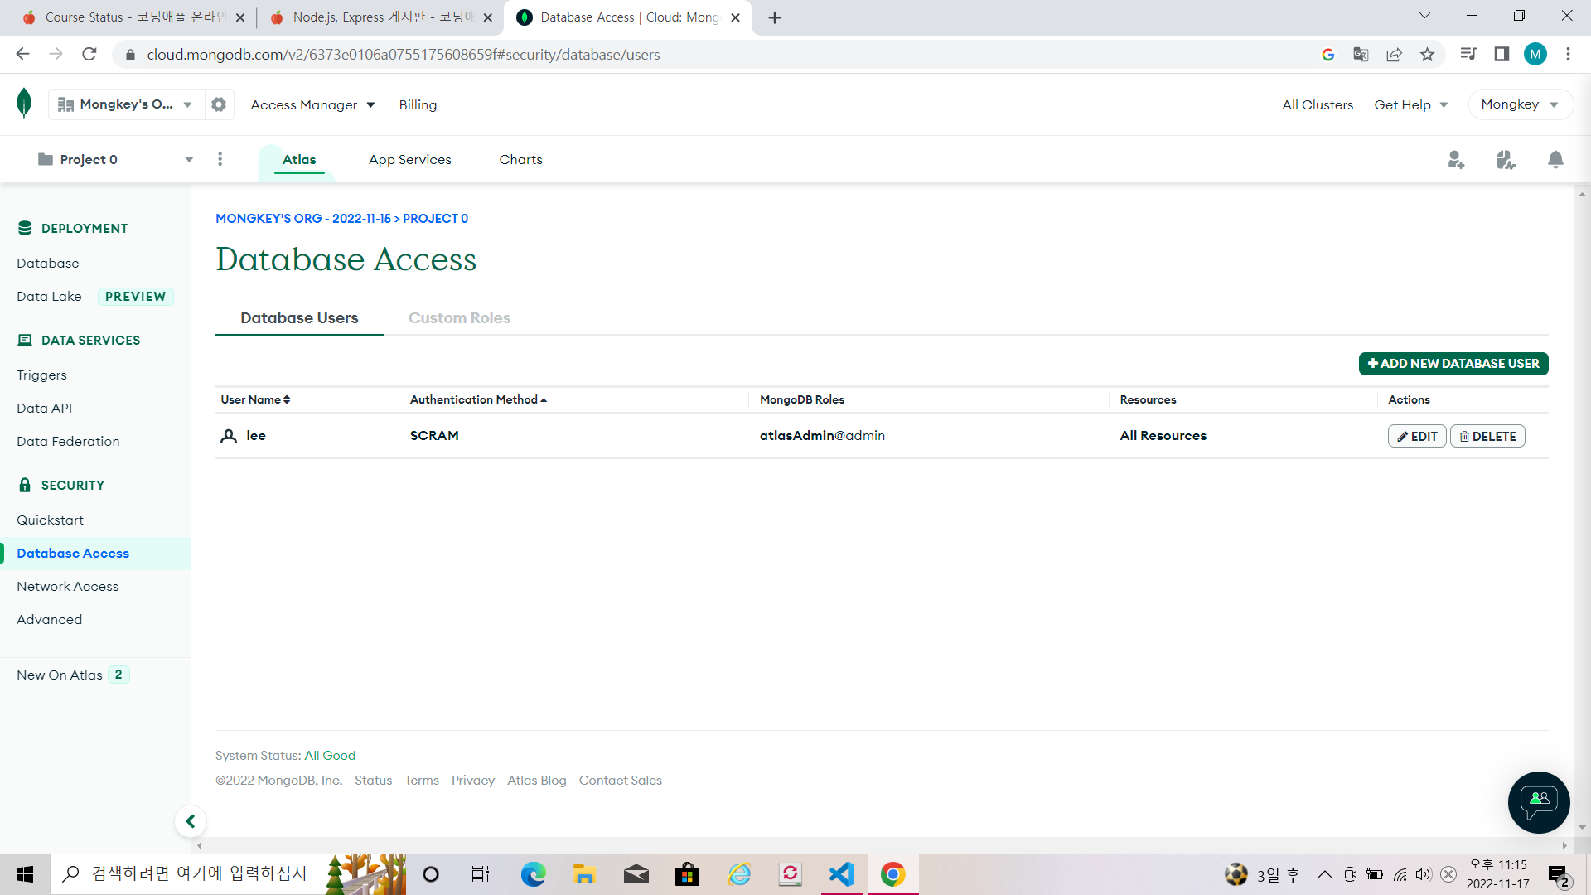Edit the lee database user
Screen dimensions: 1591x895
pyautogui.click(x=1417, y=436)
